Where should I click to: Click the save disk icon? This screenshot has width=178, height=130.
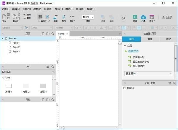(x=9, y=15)
